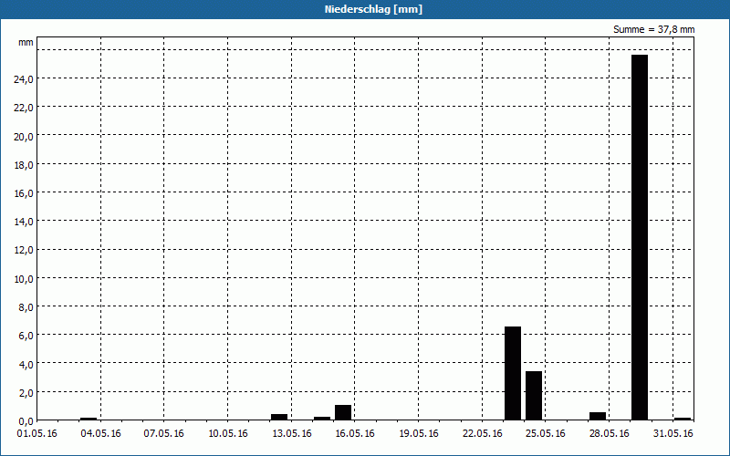Select the small bar before 28.05.16

[598, 416]
